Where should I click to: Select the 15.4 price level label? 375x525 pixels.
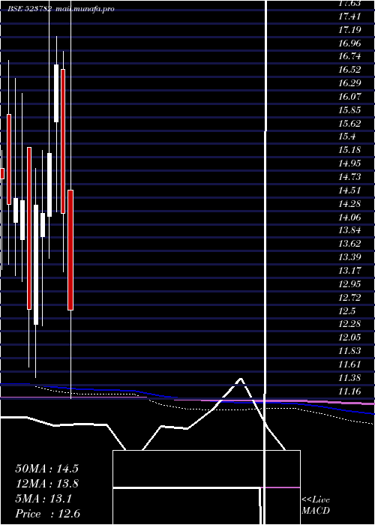[x=346, y=136]
